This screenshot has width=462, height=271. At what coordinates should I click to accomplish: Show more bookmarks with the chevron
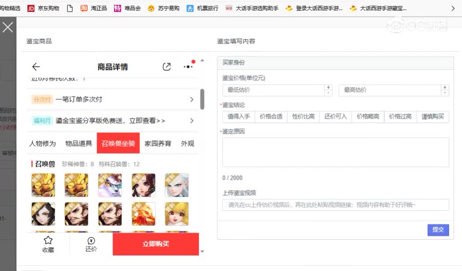tap(453, 8)
